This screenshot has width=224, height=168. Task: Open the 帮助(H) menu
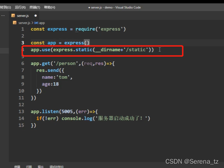(49, 7)
